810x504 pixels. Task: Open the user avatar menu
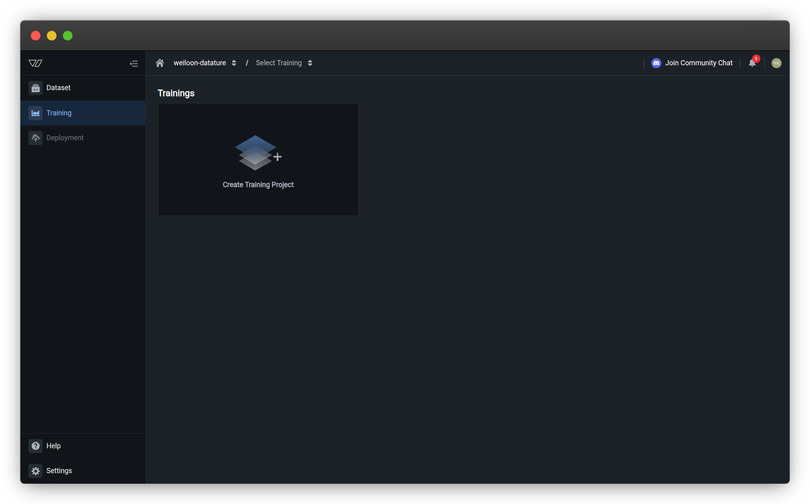pos(776,63)
